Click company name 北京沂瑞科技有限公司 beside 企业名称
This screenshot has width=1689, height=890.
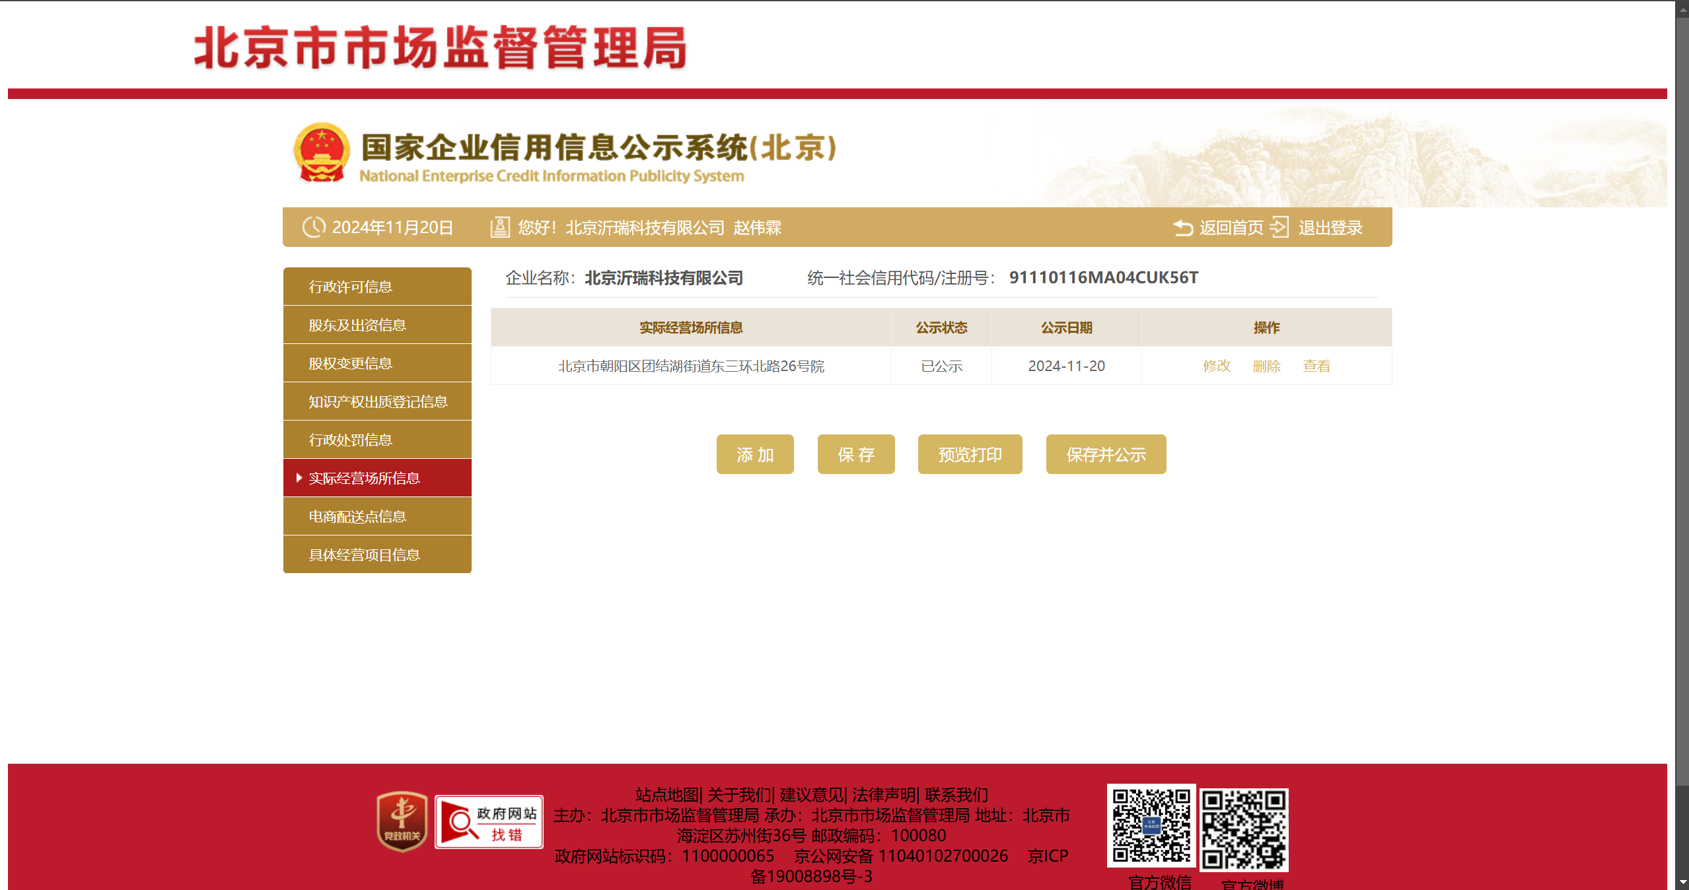pos(664,278)
